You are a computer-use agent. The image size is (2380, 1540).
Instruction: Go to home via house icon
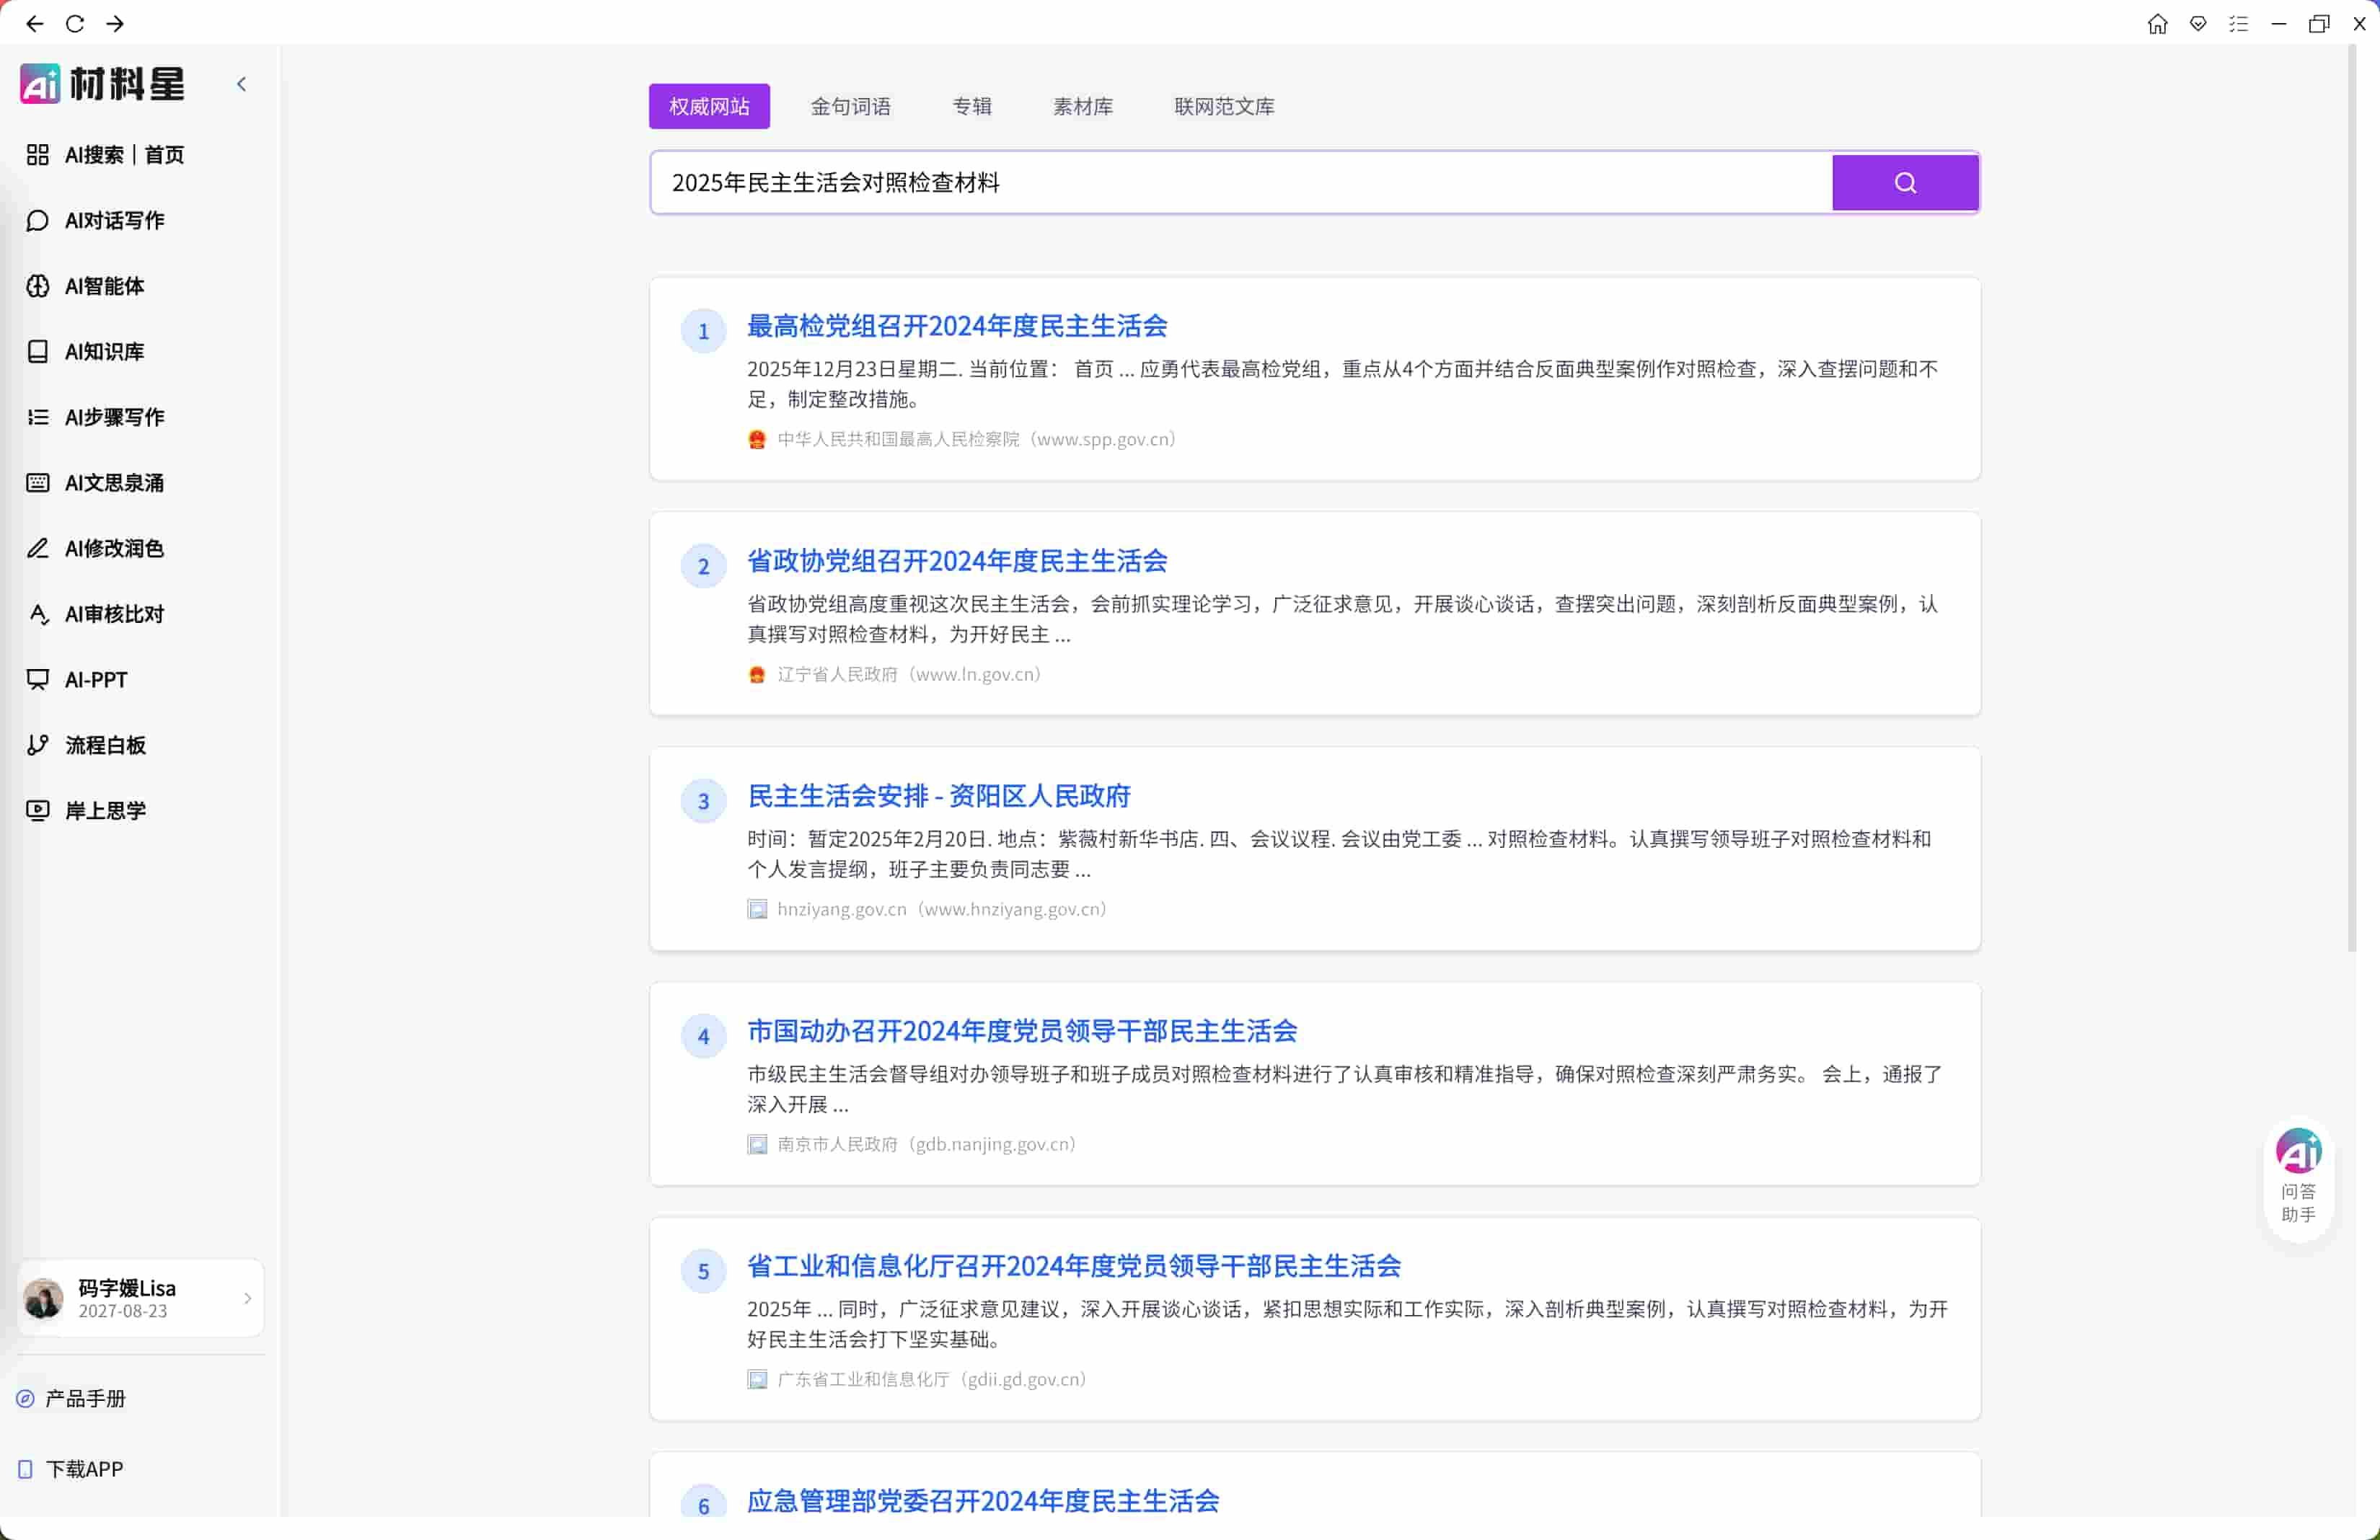coord(2157,23)
